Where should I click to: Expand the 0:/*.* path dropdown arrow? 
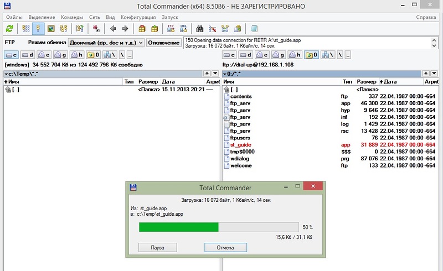coord(225,74)
